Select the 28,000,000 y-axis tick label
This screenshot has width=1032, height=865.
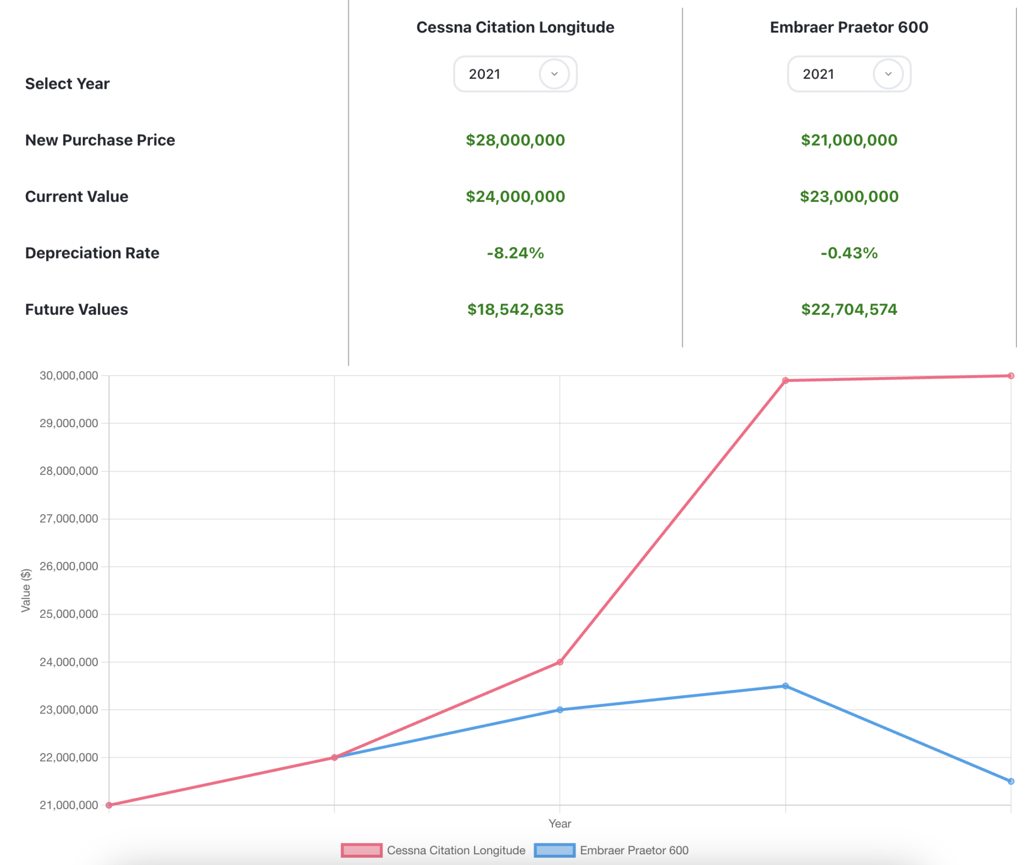pyautogui.click(x=69, y=471)
